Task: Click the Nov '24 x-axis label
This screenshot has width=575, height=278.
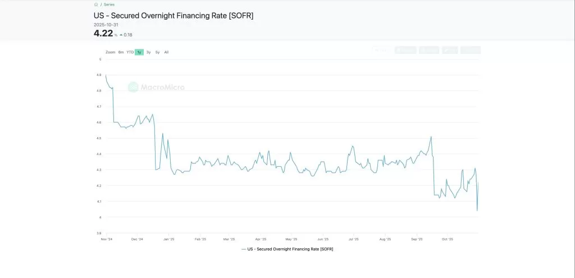Action: pyautogui.click(x=106, y=239)
